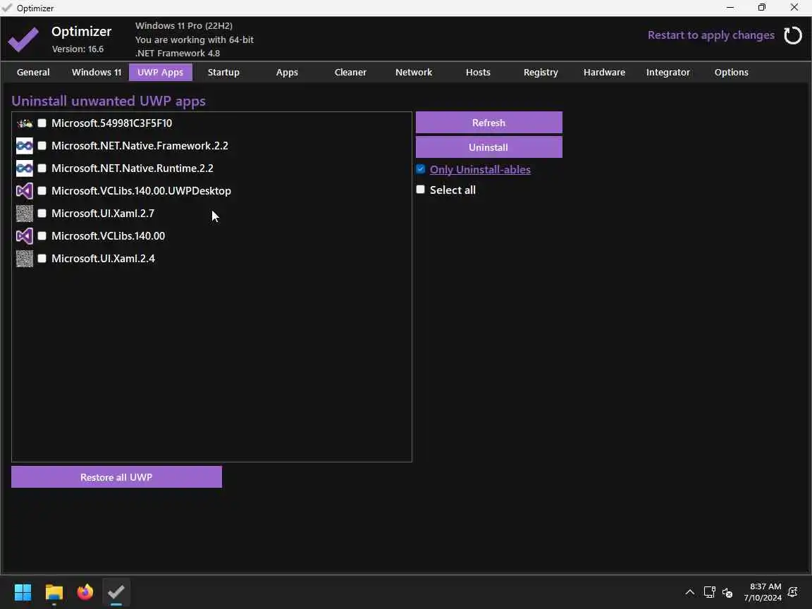Click Restart to apply changes text
812x609 pixels.
pyautogui.click(x=711, y=35)
